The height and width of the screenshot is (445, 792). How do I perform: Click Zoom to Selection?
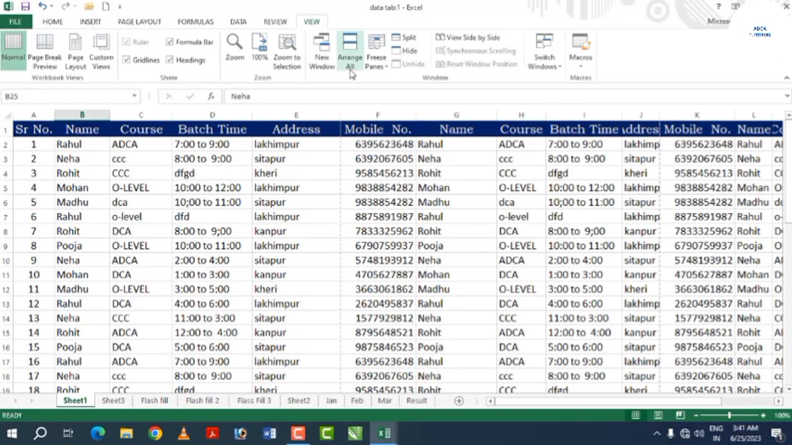[286, 51]
